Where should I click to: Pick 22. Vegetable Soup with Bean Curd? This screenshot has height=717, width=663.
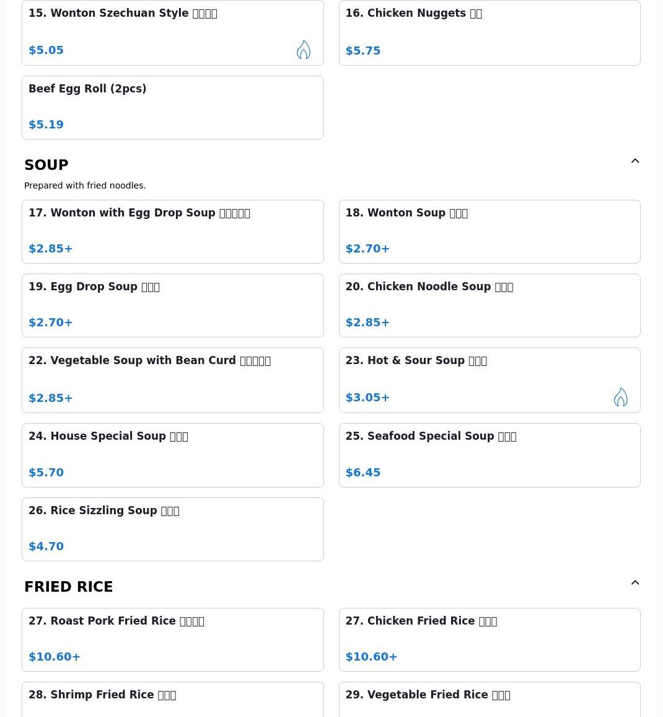[172, 380]
